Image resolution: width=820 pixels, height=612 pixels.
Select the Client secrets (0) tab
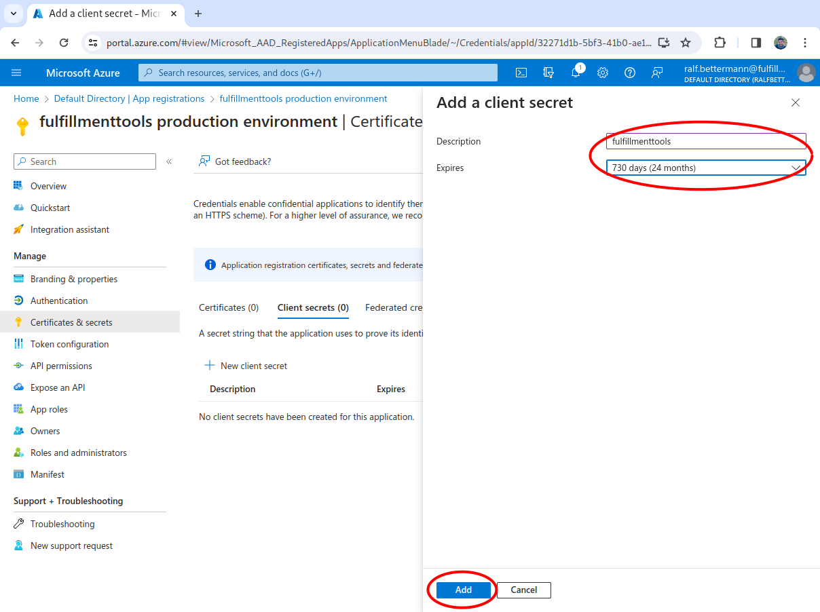313,307
